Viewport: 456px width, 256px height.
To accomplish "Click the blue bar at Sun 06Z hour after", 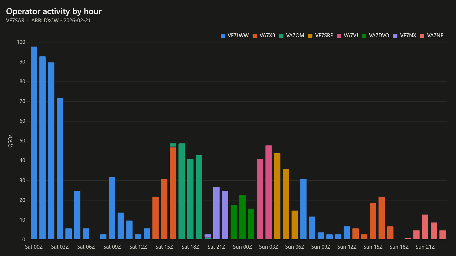I will pos(303,209).
